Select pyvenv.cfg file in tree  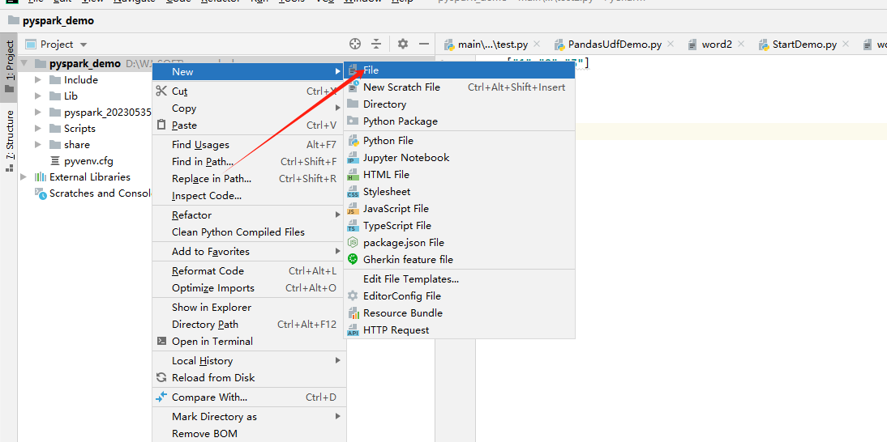tap(88, 161)
